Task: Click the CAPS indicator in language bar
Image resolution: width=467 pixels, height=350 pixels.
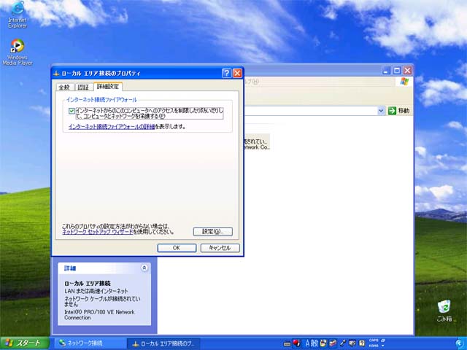Action: (374, 341)
